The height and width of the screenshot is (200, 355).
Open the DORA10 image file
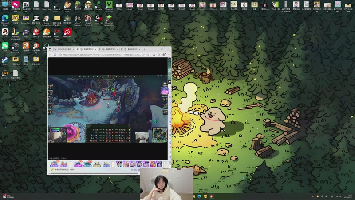213,6
